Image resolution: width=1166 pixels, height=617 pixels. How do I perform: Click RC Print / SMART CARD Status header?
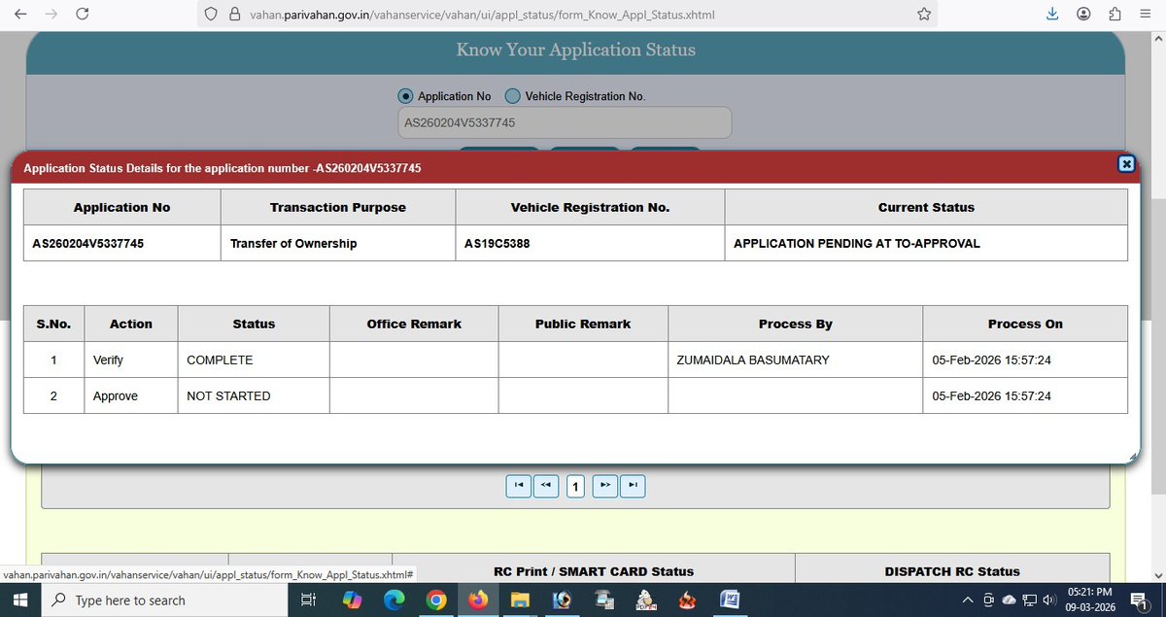(593, 571)
